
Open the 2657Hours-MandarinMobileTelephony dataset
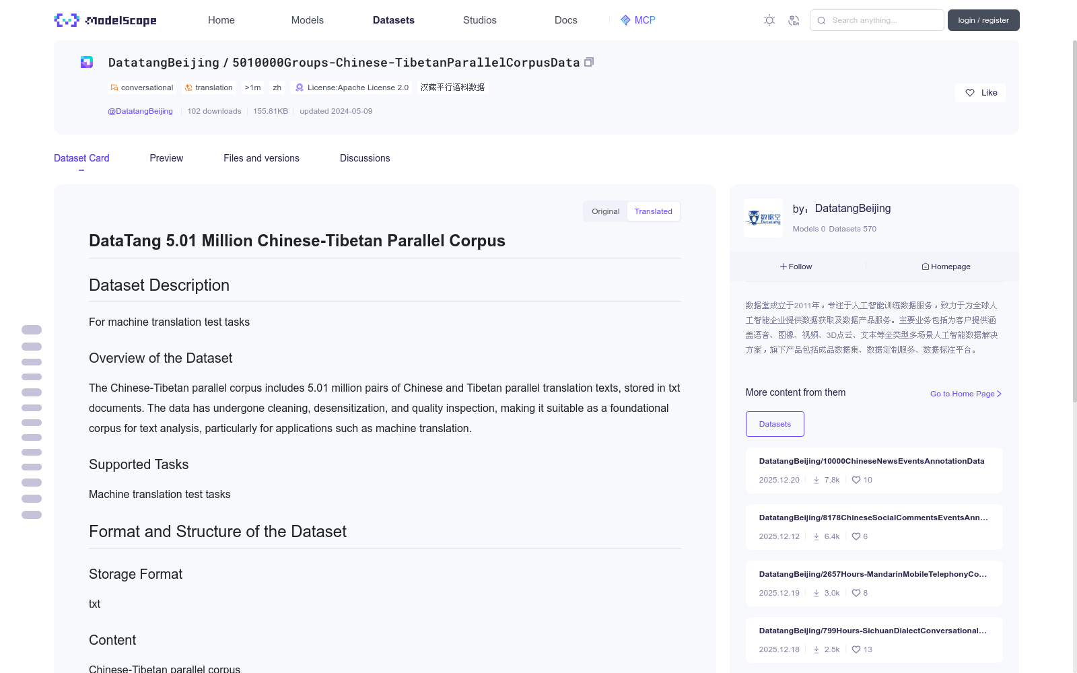point(873,574)
